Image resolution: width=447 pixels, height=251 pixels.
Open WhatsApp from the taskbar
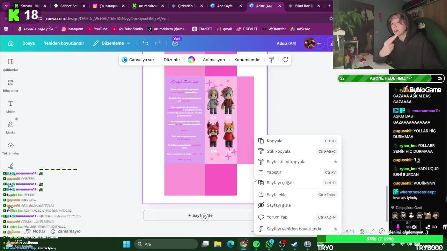click(269, 244)
